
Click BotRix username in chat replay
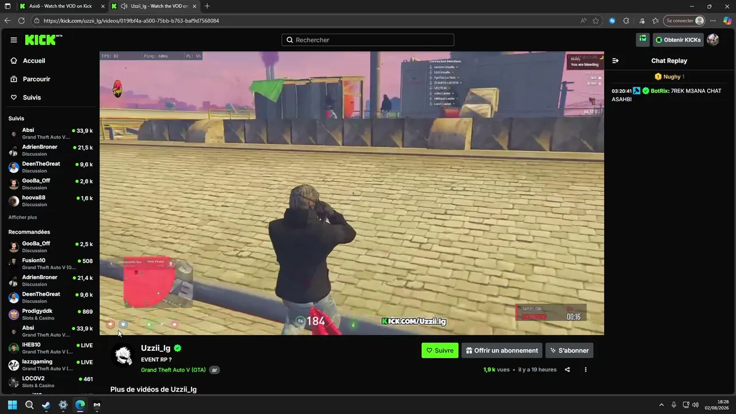[660, 91]
